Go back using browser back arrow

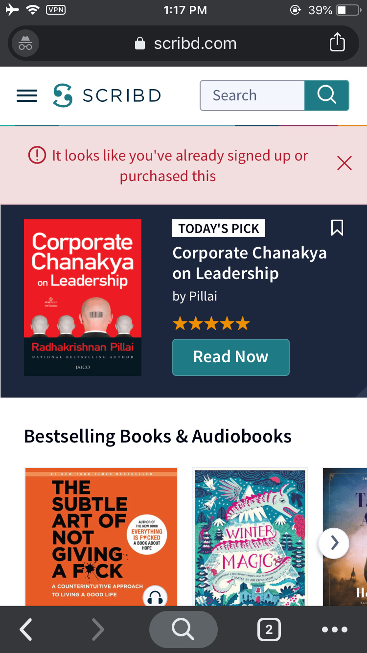26,630
